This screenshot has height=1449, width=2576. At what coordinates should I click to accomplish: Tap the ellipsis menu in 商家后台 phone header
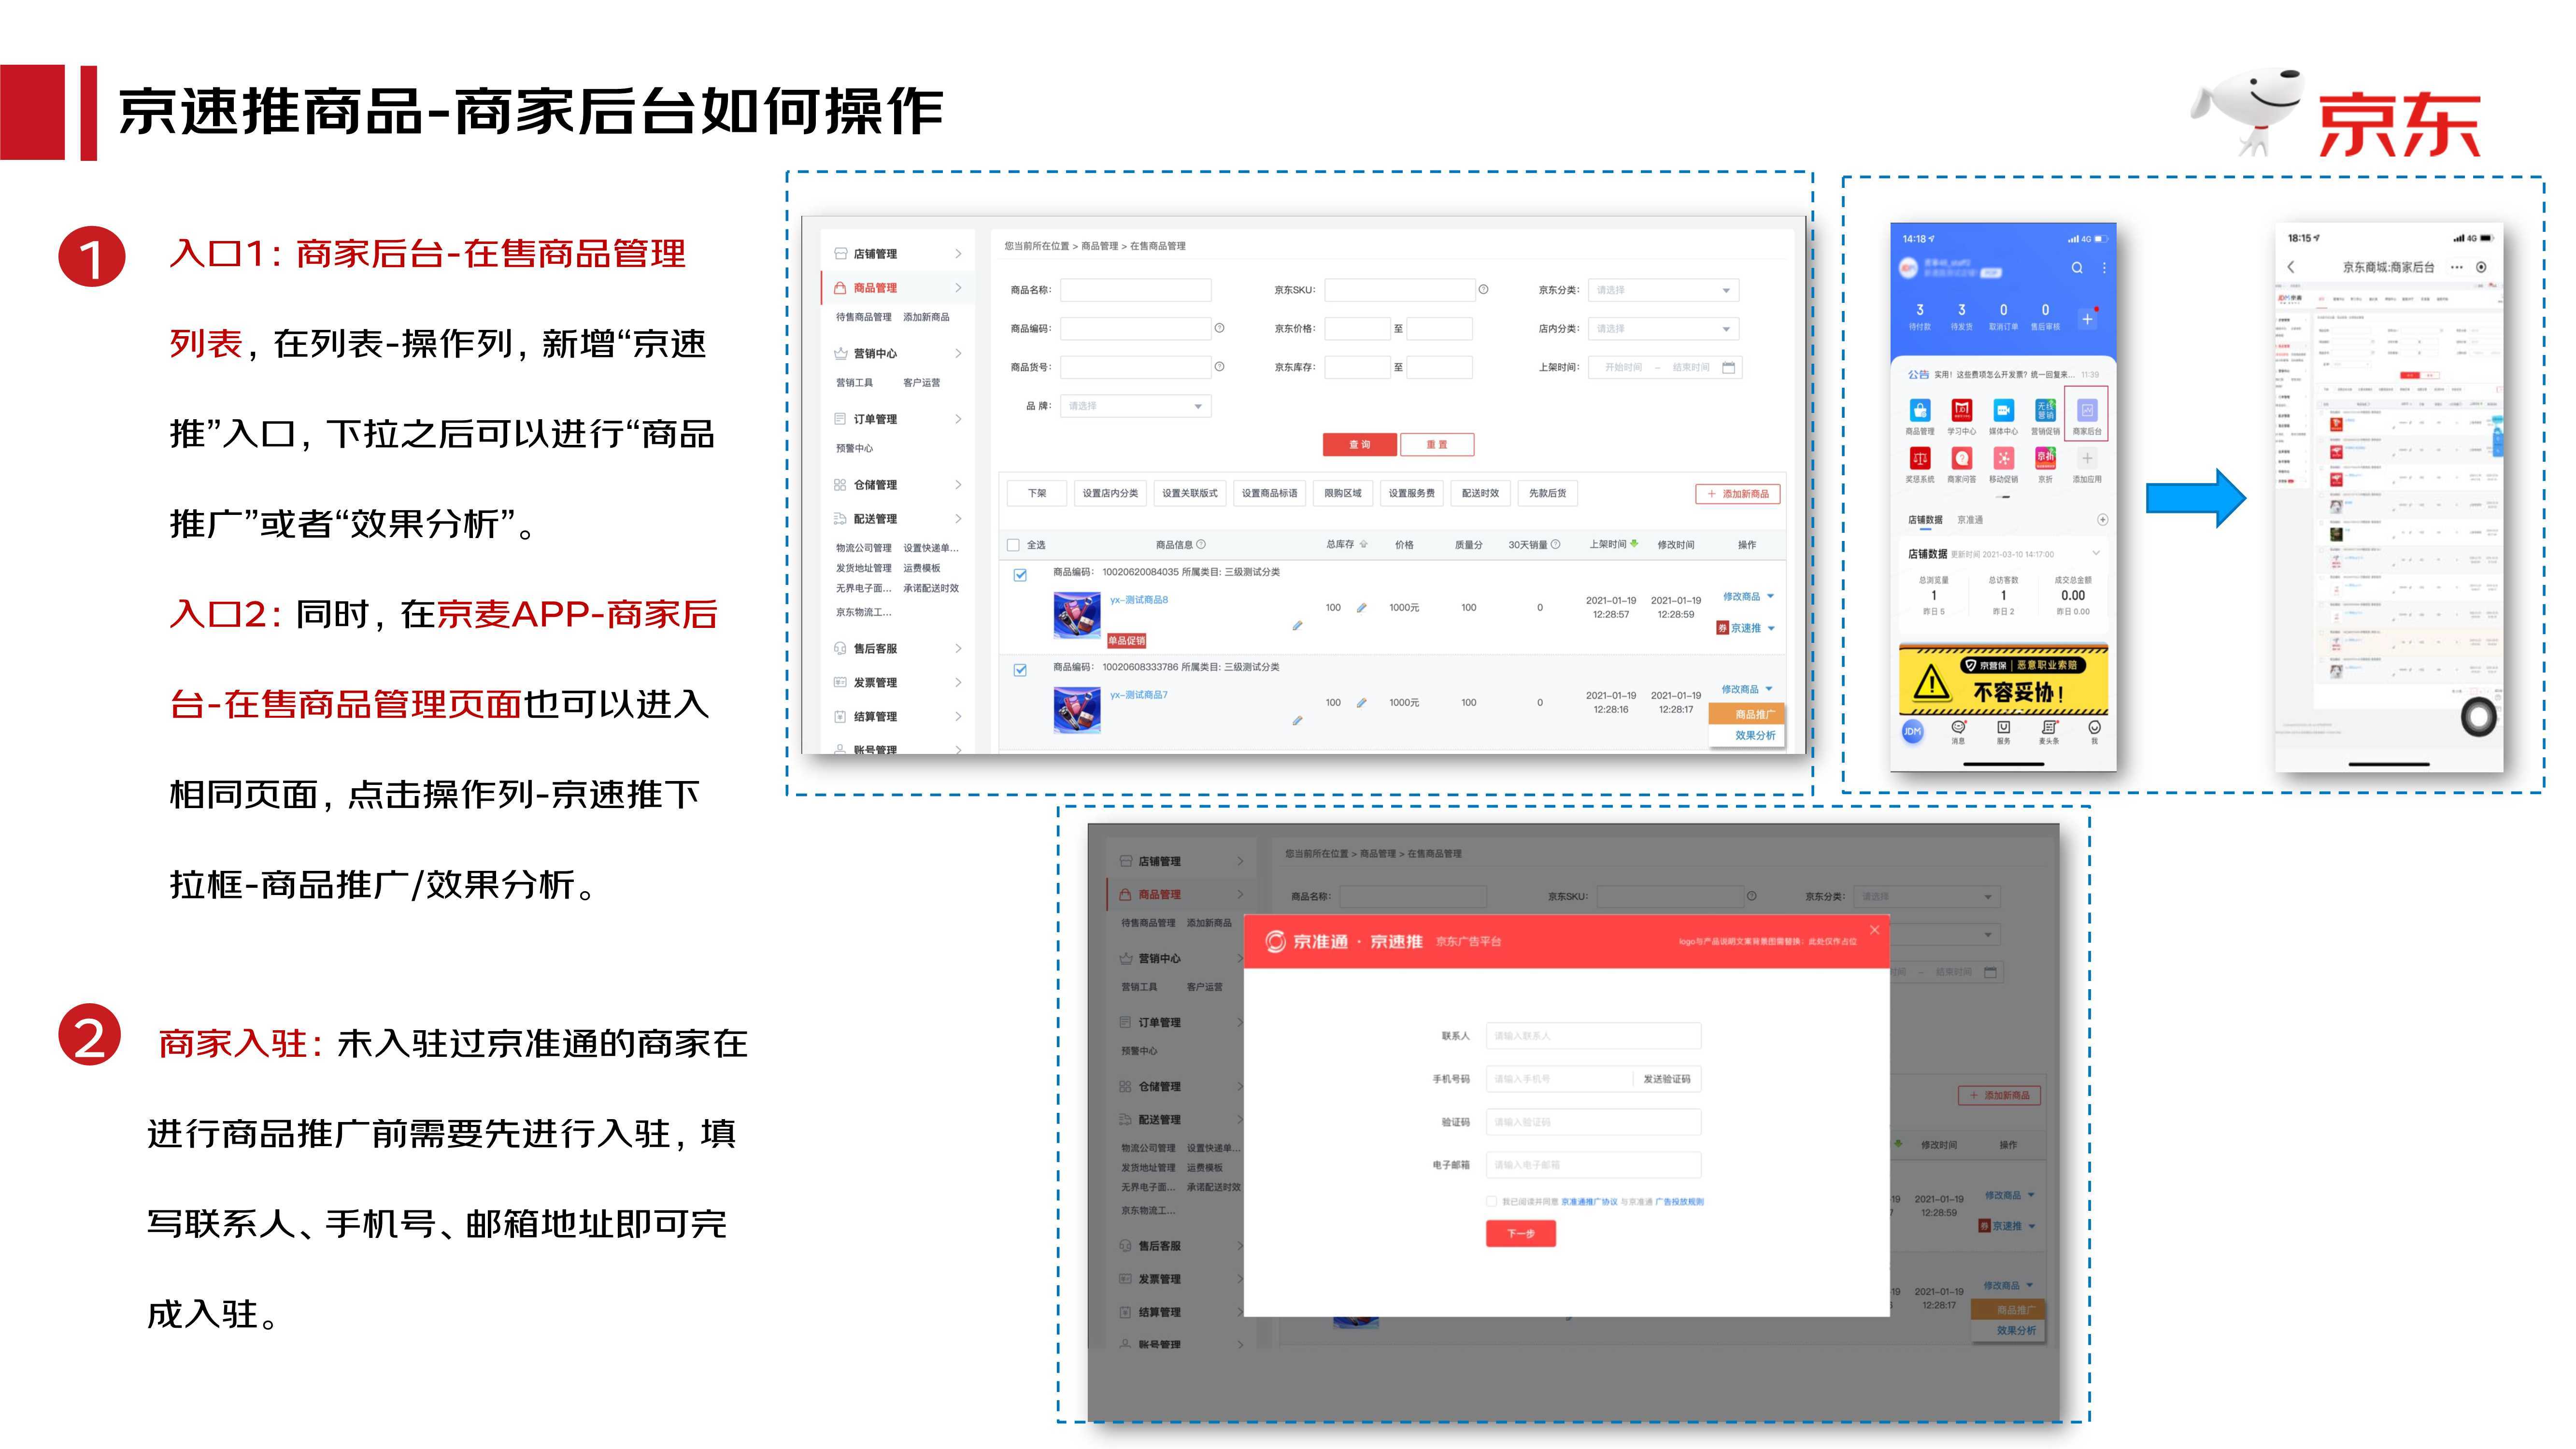tap(2456, 267)
